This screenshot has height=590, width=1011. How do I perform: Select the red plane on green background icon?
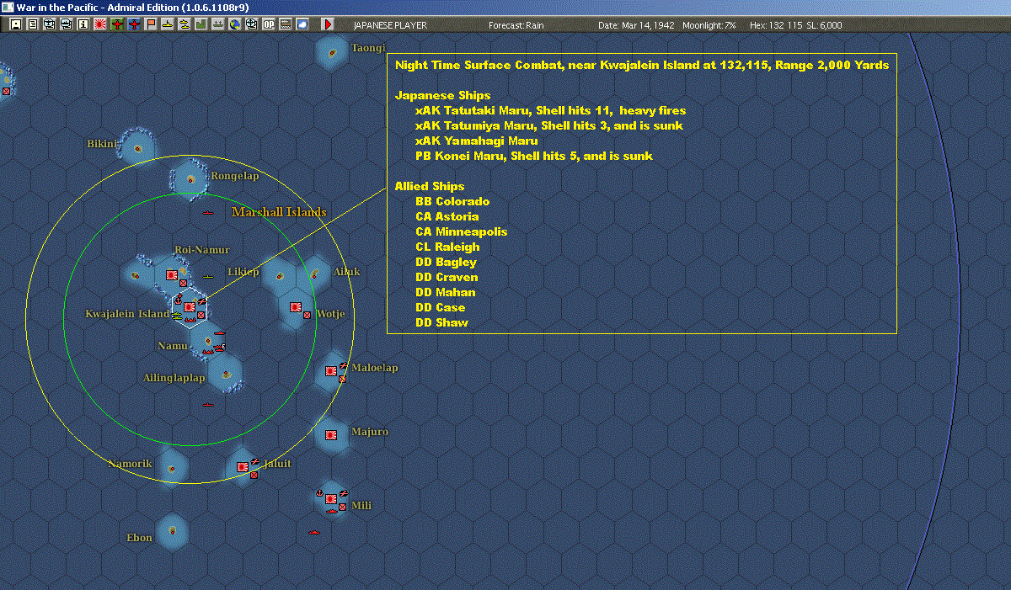point(117,24)
